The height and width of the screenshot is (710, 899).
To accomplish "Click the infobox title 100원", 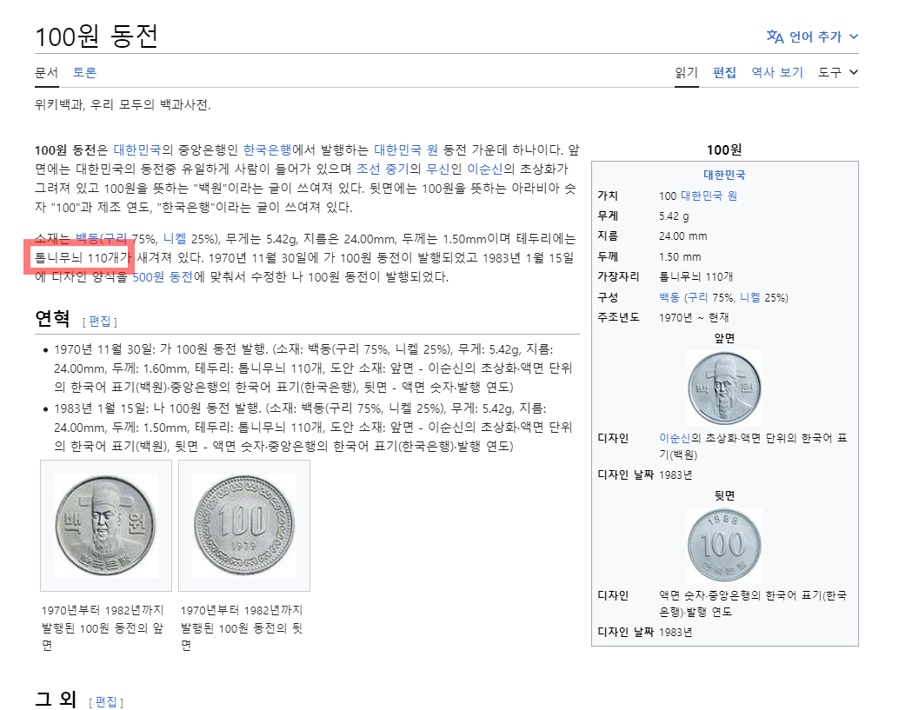I will tap(725, 150).
